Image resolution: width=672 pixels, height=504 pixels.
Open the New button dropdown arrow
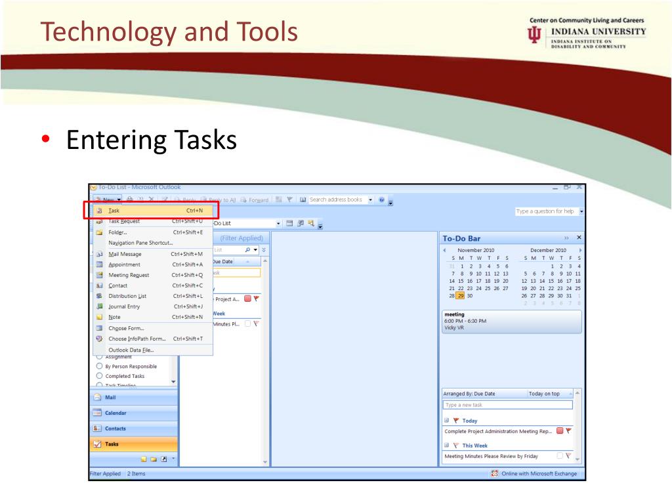coord(119,199)
